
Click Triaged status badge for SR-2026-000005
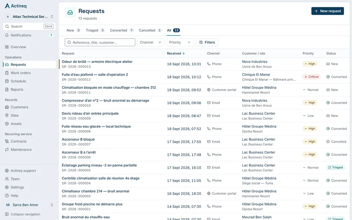[x=335, y=168]
